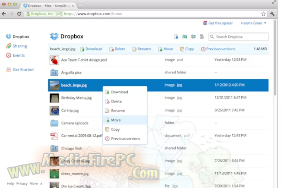The image size is (283, 188).
Task: Click the new folder icon
Action: point(185,36)
